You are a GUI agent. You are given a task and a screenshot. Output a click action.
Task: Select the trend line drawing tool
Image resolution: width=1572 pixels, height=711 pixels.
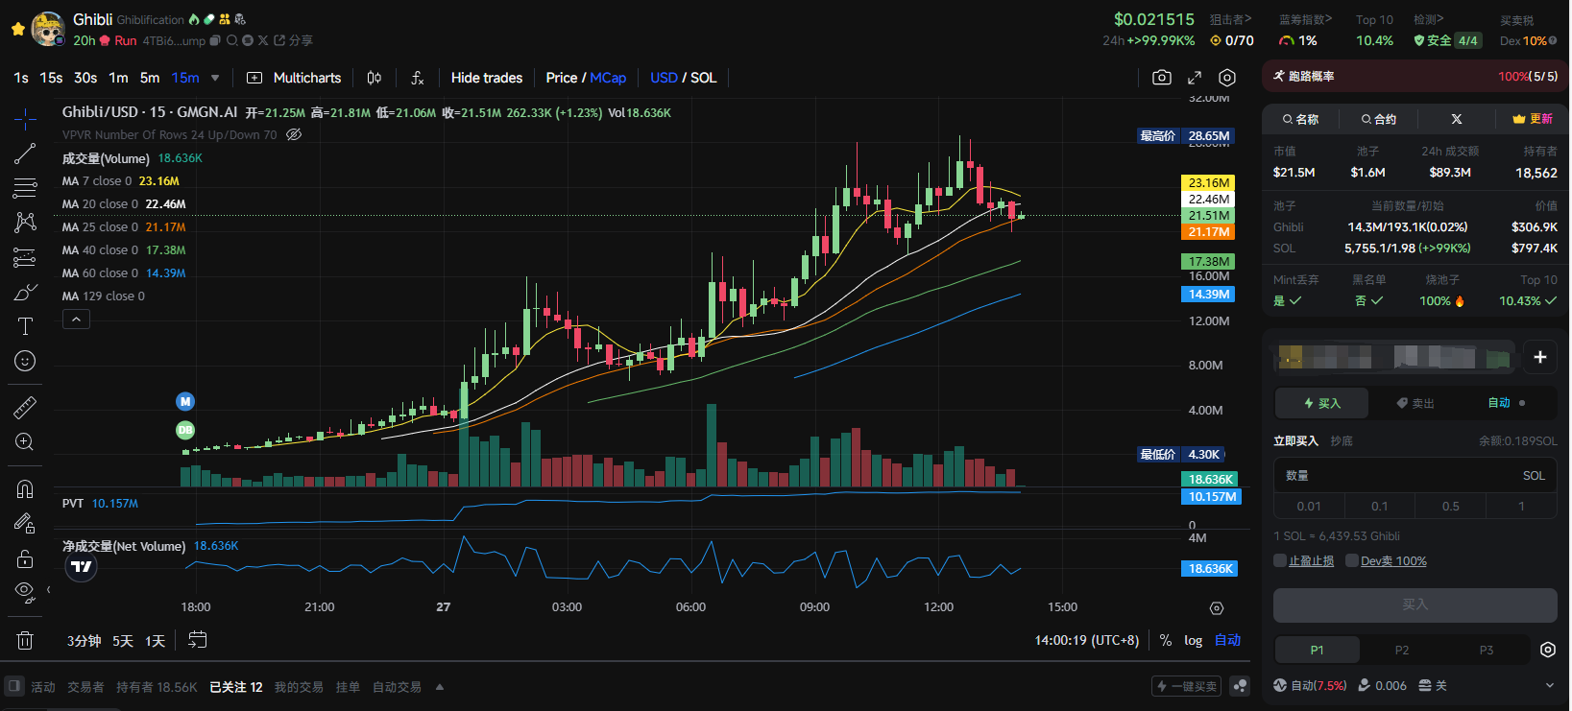25,154
